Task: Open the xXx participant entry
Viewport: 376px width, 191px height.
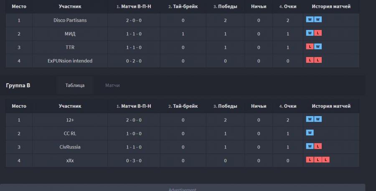Action: 70,161
